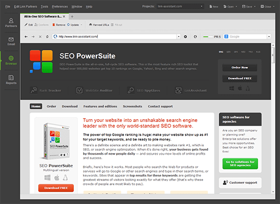Viewport: 280px width, 204px height.
Task: Open the Tools menu
Action: click(44, 7)
